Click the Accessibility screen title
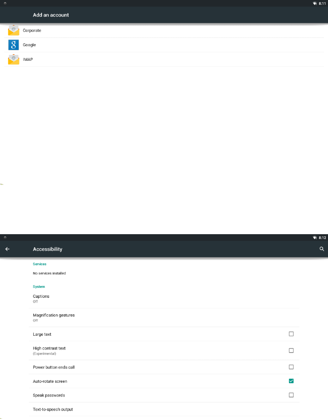 point(47,249)
